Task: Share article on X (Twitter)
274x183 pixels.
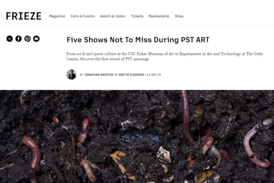Action: pyautogui.click(x=10, y=38)
